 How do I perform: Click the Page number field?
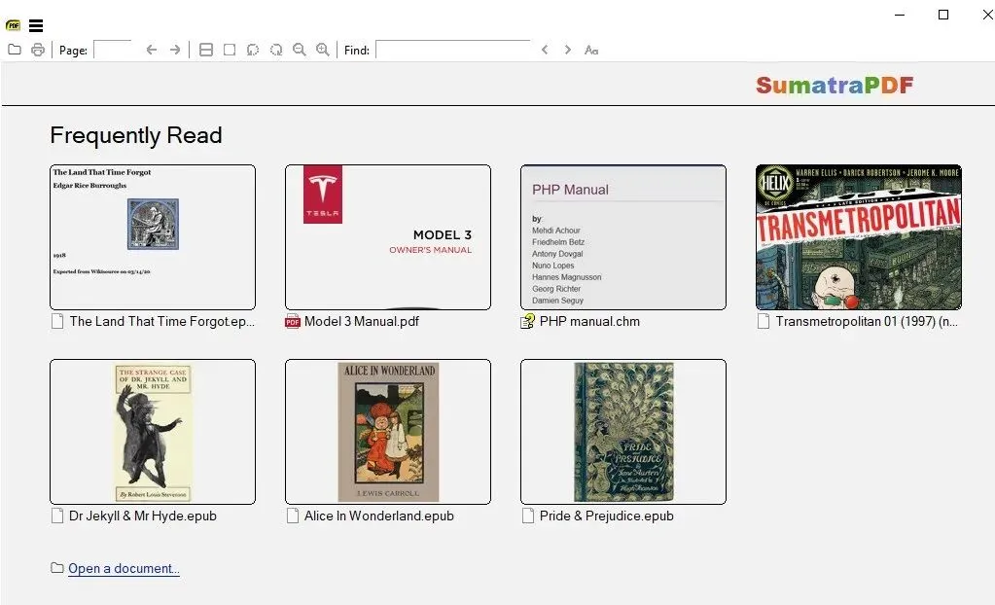point(112,50)
